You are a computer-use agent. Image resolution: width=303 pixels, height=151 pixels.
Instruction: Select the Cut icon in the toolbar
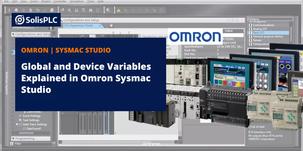click(x=9, y=10)
